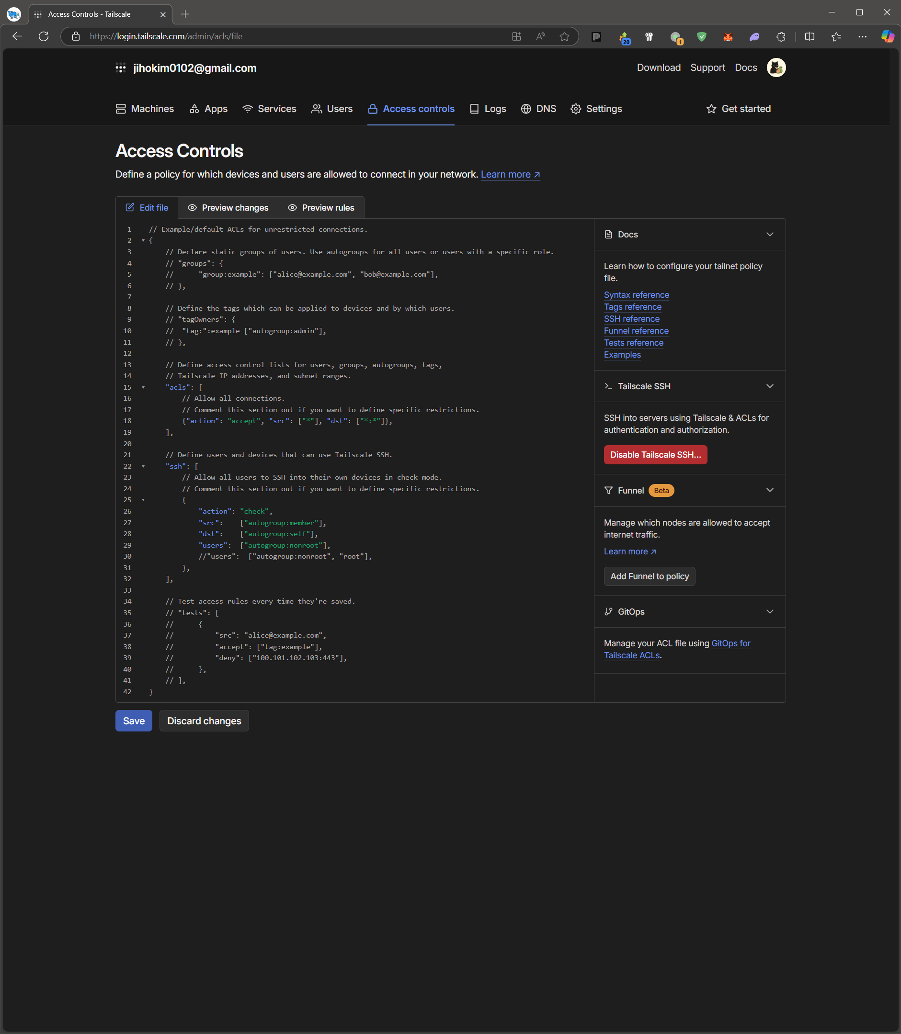Viewport: 901px width, 1034px height.
Task: Click the Save button
Action: [x=134, y=720]
